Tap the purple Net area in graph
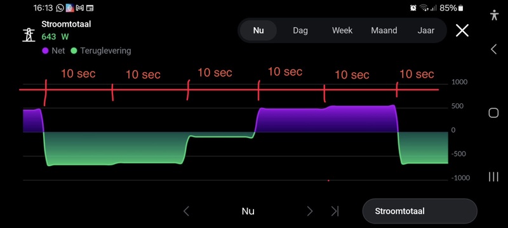The width and height of the screenshot is (508, 228). click(326, 120)
